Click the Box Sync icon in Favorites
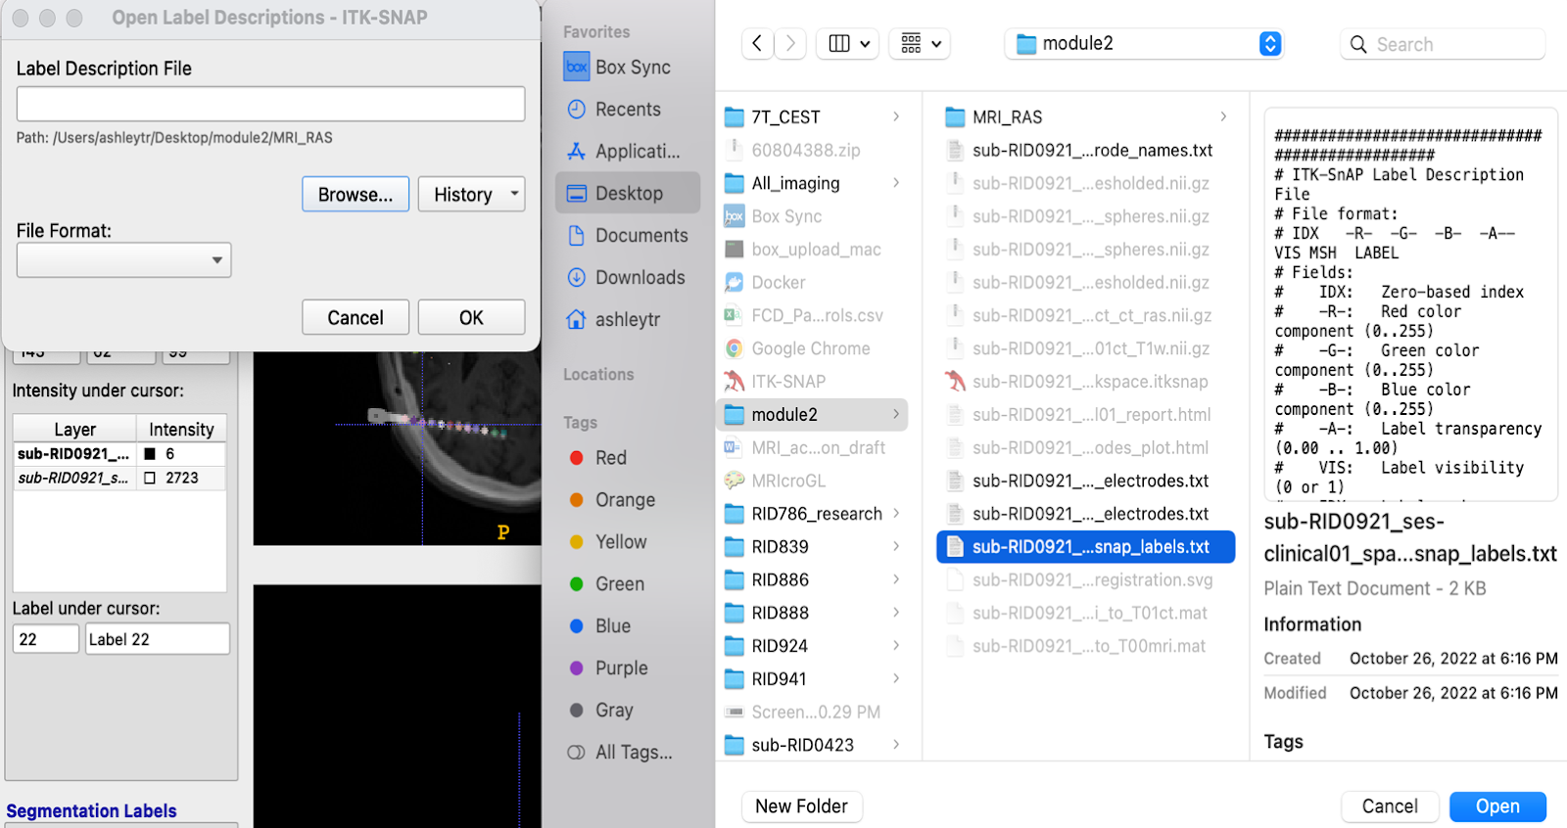The image size is (1567, 828). click(577, 67)
